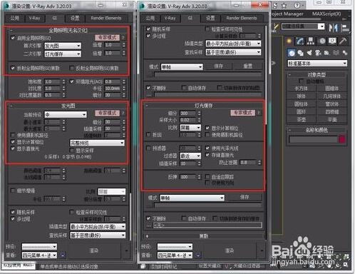Select the Systems category icon

pyautogui.click(x=344, y=53)
